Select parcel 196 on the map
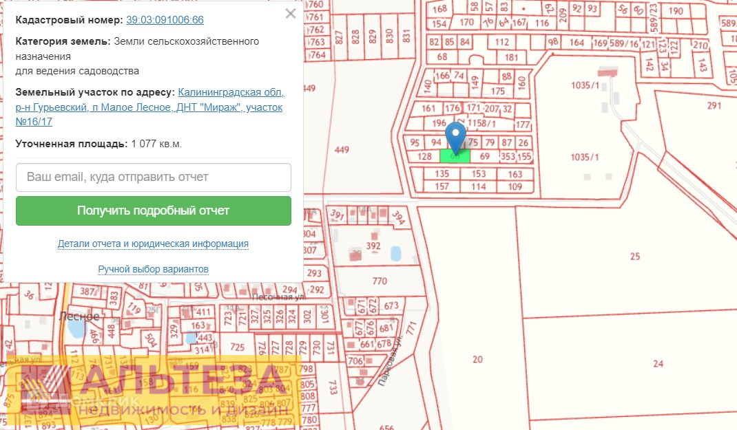The width and height of the screenshot is (737, 430). coord(439,123)
